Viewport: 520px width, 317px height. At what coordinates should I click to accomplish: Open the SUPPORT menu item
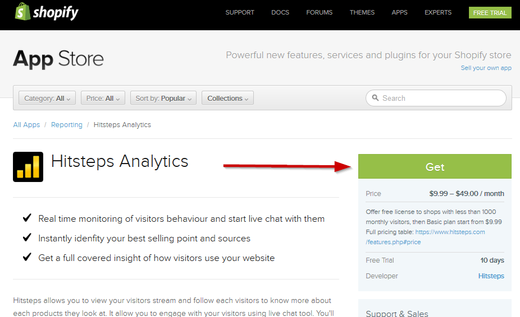[x=240, y=12]
